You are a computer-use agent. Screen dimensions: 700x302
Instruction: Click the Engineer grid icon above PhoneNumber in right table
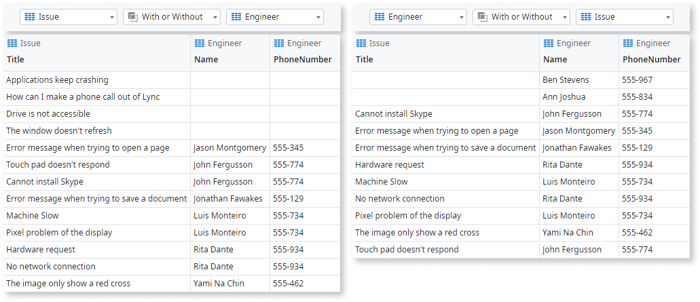click(627, 43)
